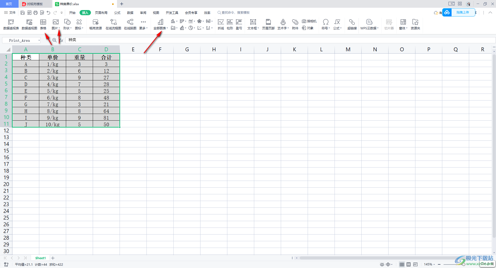Insert an online mind map (在线脑图)
This screenshot has height=268, width=496.
point(130,24)
